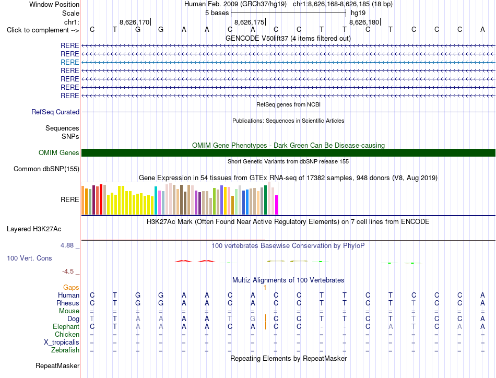Screen dimensions: 496x378
Task: Open the Layered H3K27Ac track label
Action: click(x=34, y=229)
